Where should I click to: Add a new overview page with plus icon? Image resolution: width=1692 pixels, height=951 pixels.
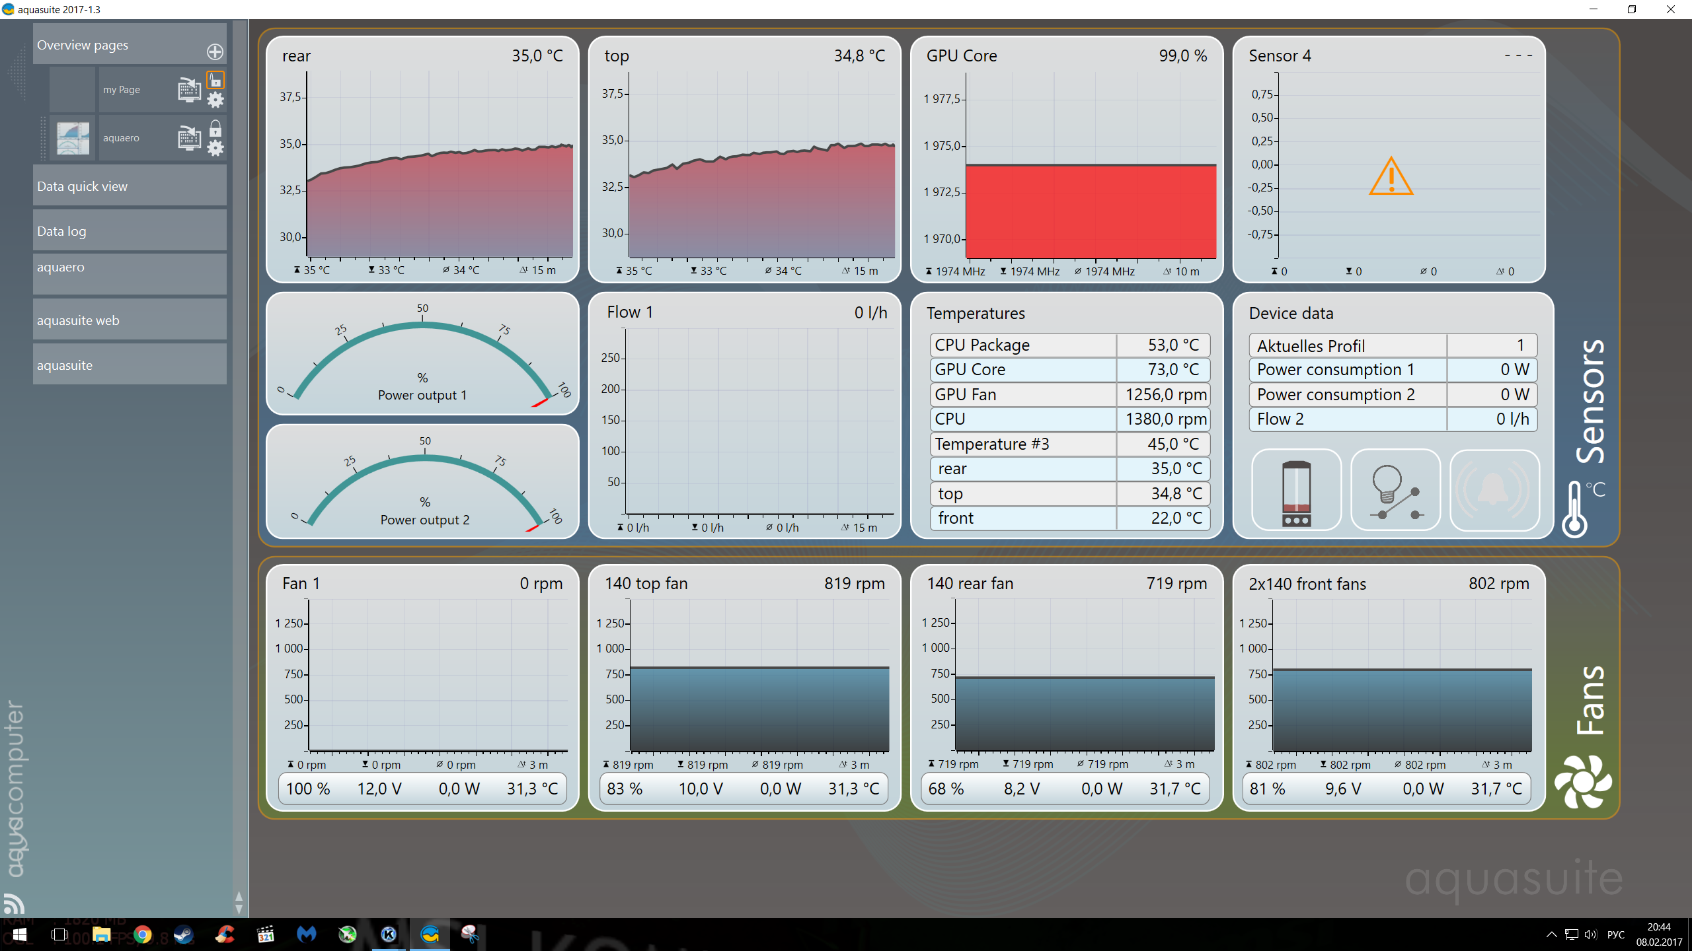[x=215, y=52]
